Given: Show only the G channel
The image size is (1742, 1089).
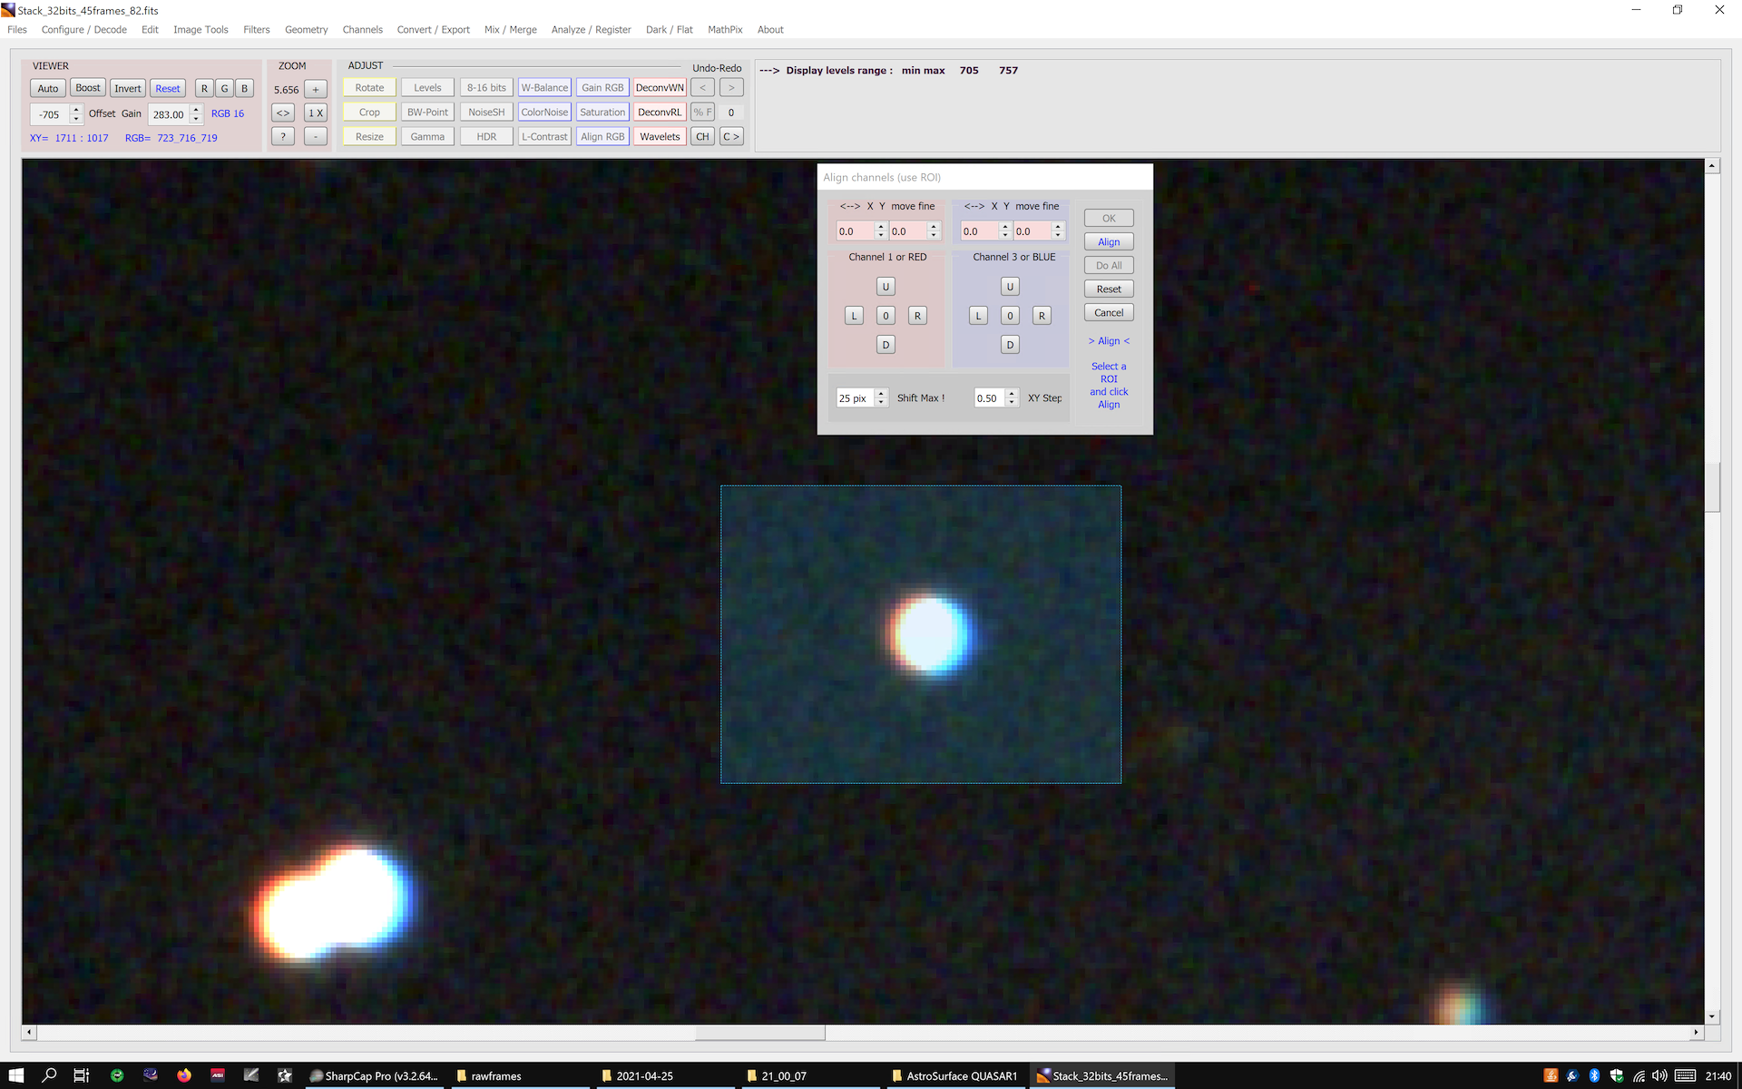Looking at the screenshot, I should (x=224, y=88).
